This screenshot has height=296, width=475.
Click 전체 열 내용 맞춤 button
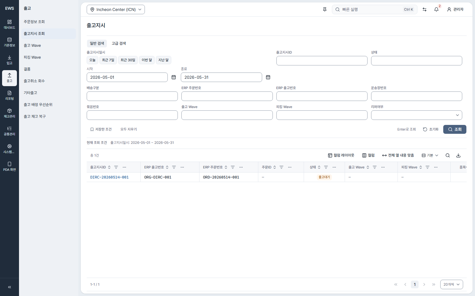point(398,155)
